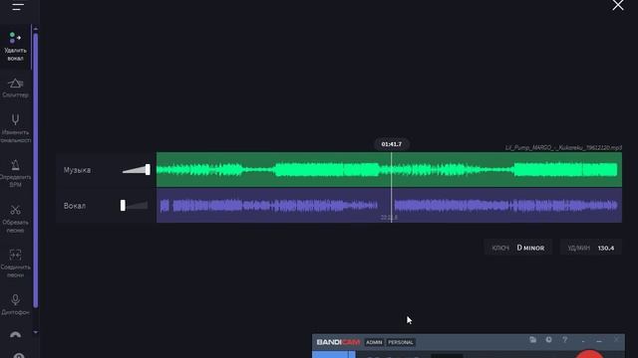Click the sidebar scroll-down arrow
Viewport: 638px width, 358px height.
(36, 332)
